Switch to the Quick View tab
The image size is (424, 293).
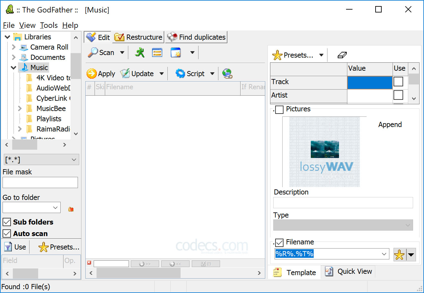click(348, 271)
